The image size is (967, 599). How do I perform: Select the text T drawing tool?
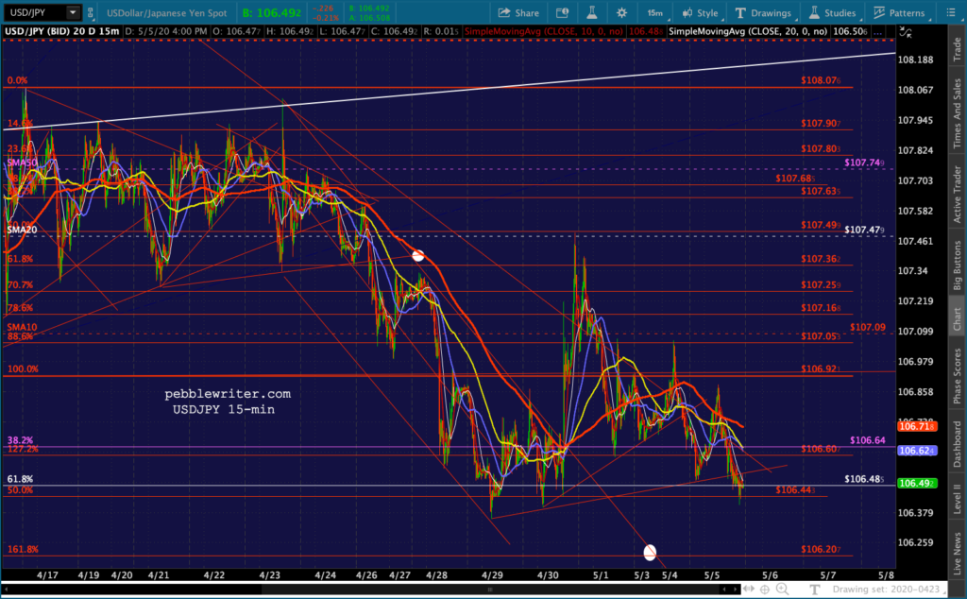814,590
